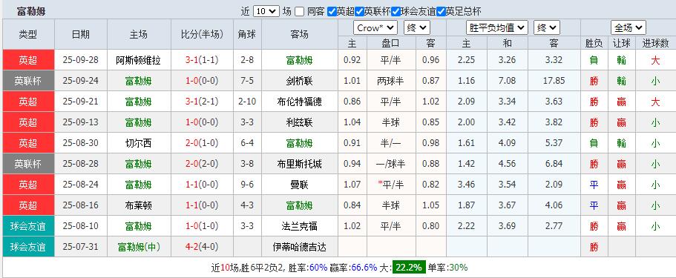Click the 胜 result on the 伊蒂哈德吉达 row
676x278 pixels.
pyautogui.click(x=594, y=247)
